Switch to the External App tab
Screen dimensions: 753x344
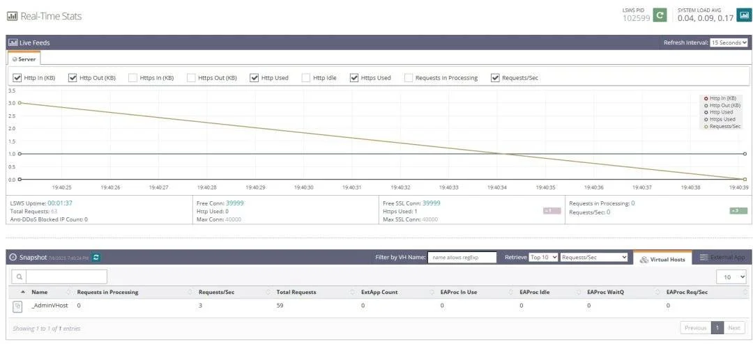[x=722, y=258]
